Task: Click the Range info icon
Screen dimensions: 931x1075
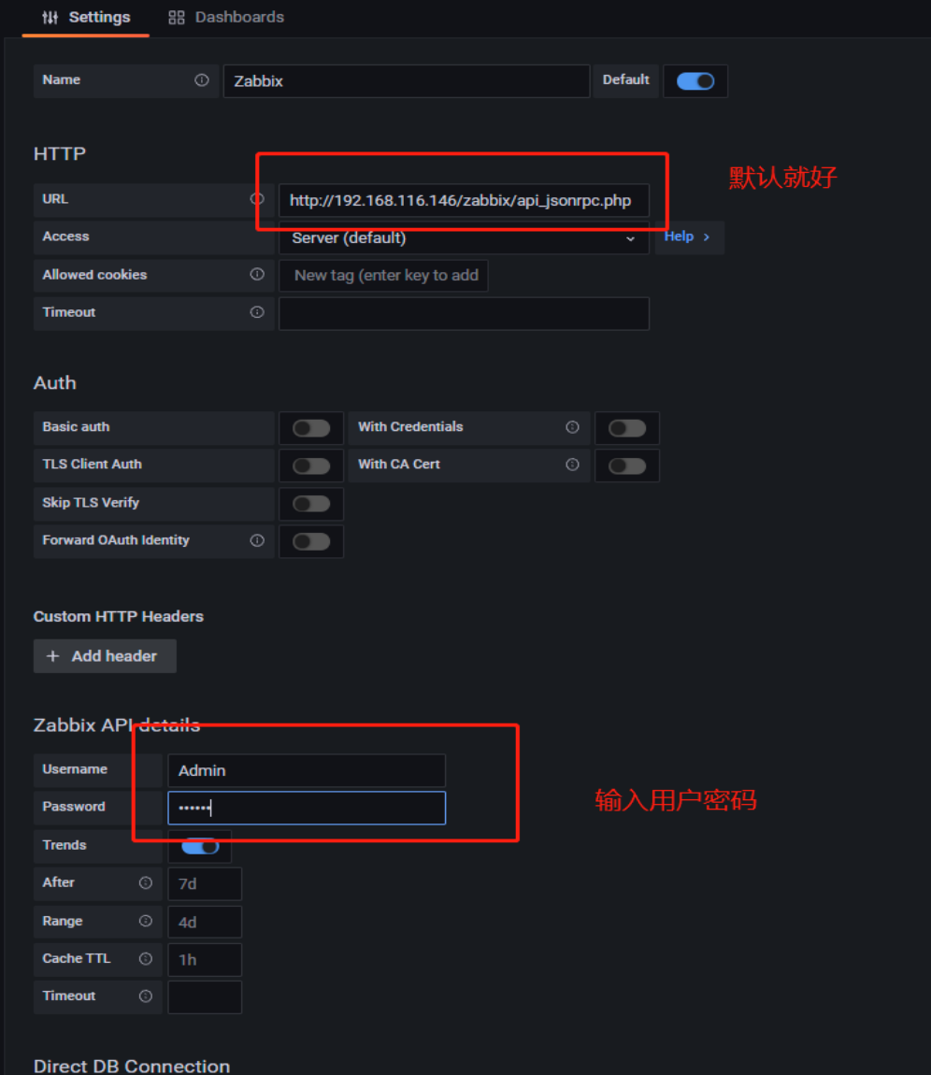Action: (145, 921)
